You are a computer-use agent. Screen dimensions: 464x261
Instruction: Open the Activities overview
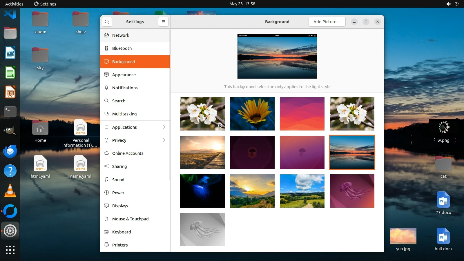[14, 4]
